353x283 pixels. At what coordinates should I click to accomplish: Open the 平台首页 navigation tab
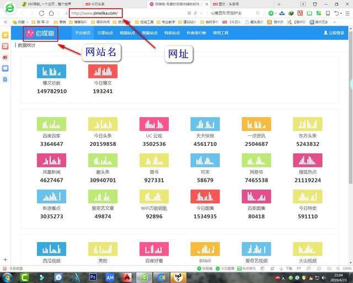pos(83,33)
